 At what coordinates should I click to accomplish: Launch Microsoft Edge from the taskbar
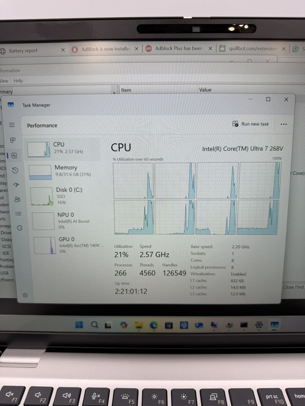154,325
